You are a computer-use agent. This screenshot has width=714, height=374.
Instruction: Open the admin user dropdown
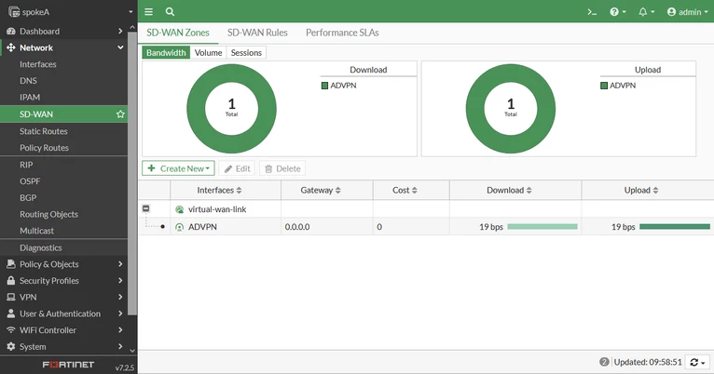(x=688, y=12)
